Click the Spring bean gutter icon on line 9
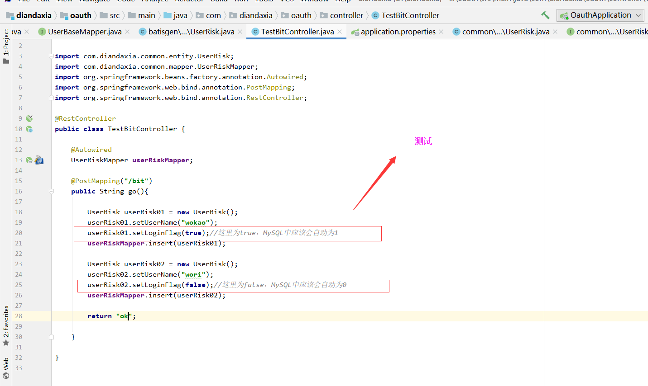Viewport: 648px width, 386px height. [29, 118]
